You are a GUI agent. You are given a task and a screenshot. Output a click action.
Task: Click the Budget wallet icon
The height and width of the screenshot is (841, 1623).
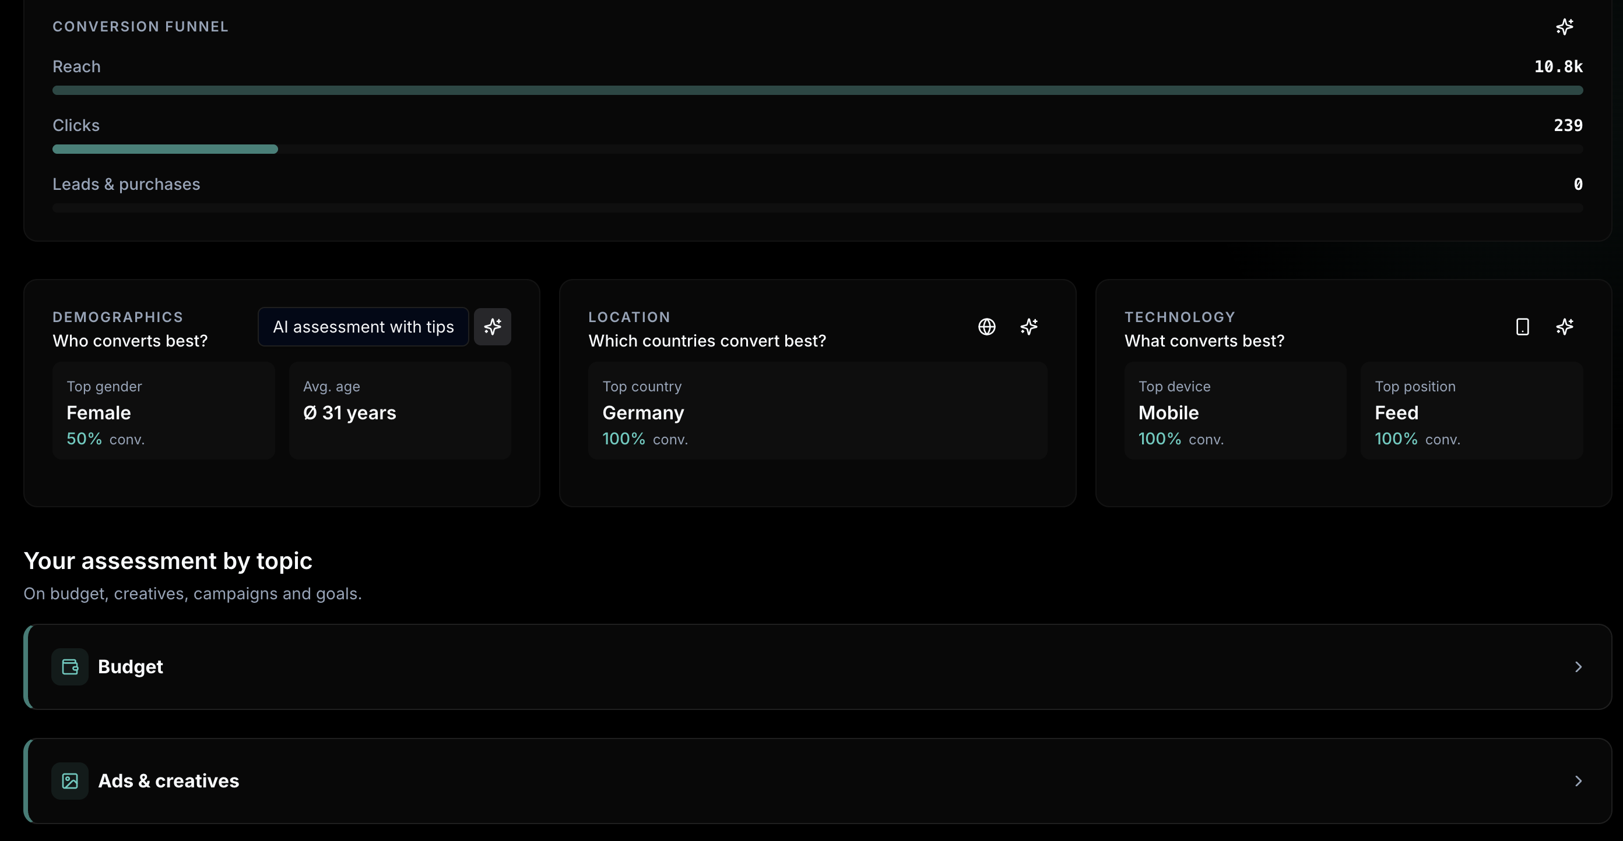pyautogui.click(x=70, y=667)
